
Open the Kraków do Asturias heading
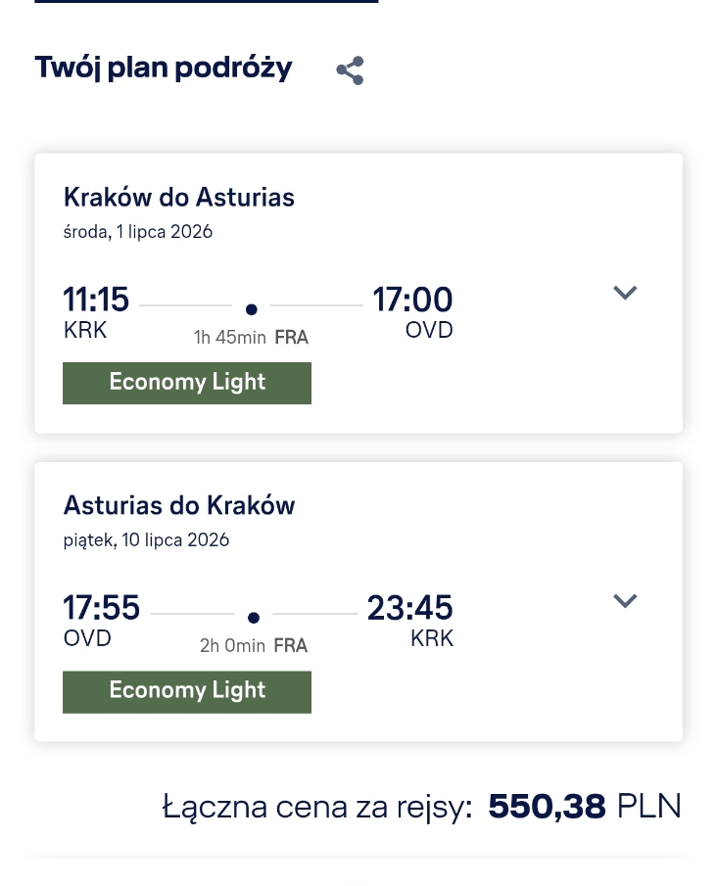(x=178, y=197)
